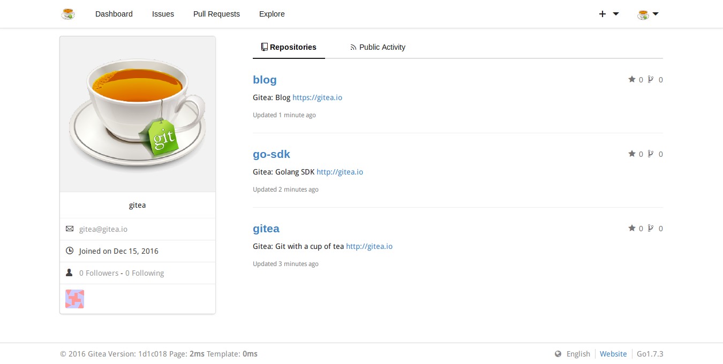Click the star icon for gitea repository
The height and width of the screenshot is (364, 723).
coord(631,229)
